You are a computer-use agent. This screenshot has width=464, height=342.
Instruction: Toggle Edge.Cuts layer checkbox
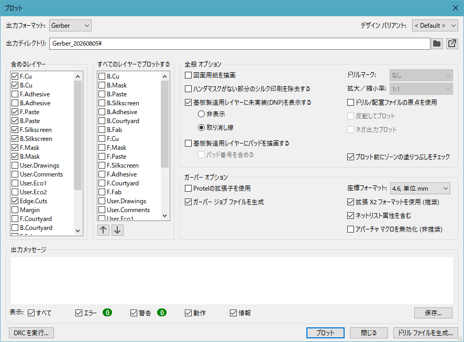15,201
